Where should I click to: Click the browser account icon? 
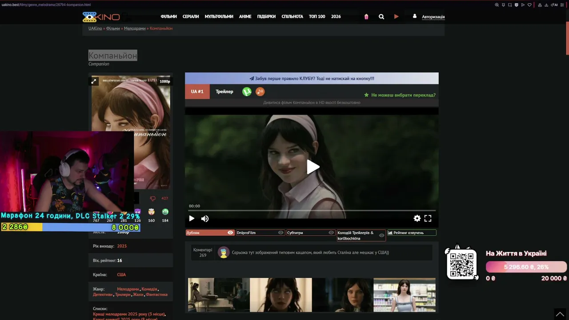540,5
